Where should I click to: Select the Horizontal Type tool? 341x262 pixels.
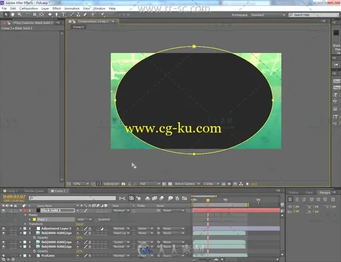[63, 15]
